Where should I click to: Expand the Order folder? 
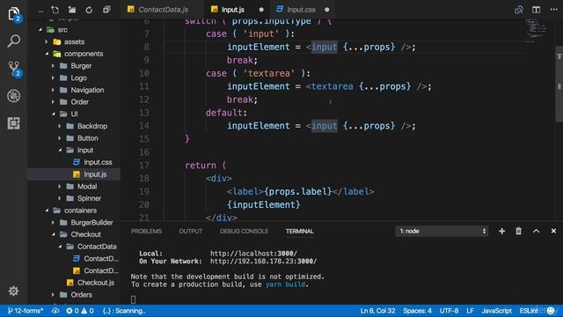(x=79, y=102)
